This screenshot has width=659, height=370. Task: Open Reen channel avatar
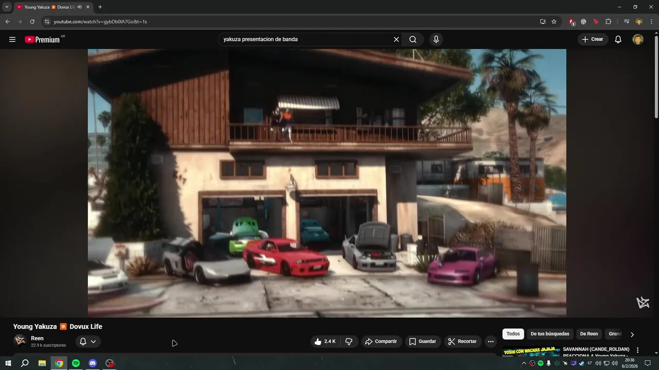pos(20,341)
